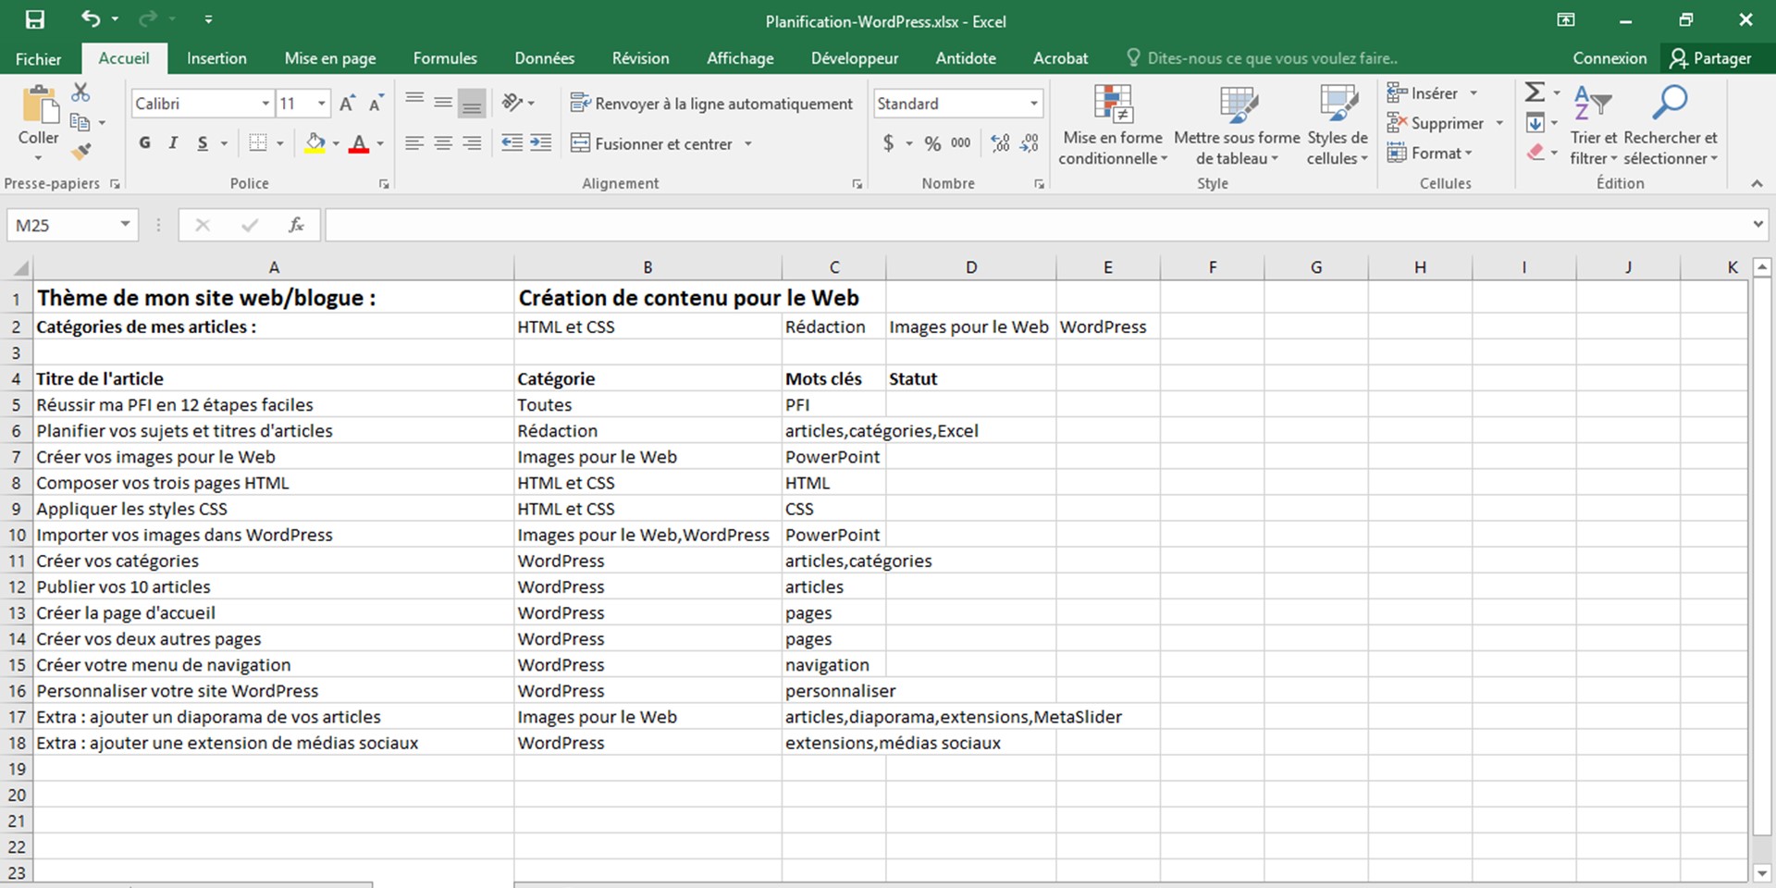Switch to the Insertion tab
The image size is (1776, 888).
(216, 58)
